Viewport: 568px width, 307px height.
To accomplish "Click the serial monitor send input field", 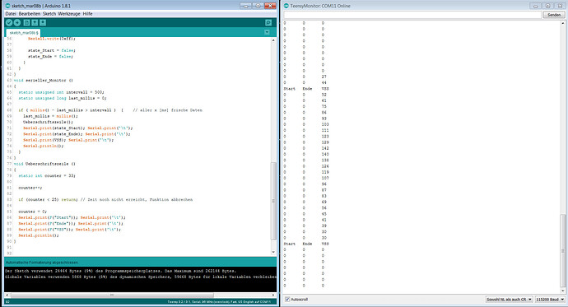I will tap(412, 15).
